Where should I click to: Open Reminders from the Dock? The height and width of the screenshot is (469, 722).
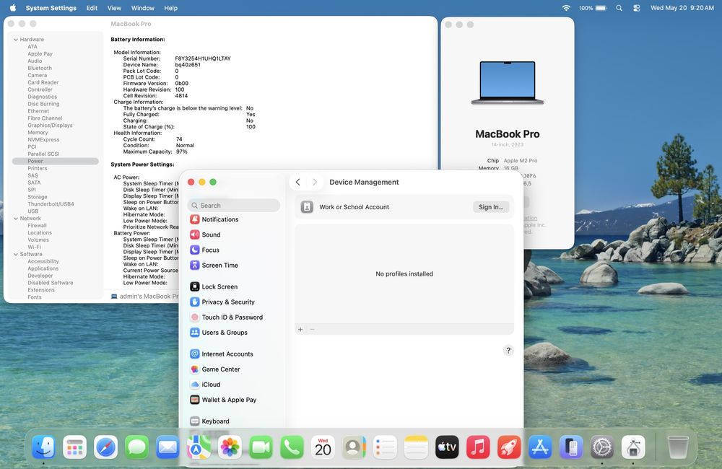tap(385, 447)
